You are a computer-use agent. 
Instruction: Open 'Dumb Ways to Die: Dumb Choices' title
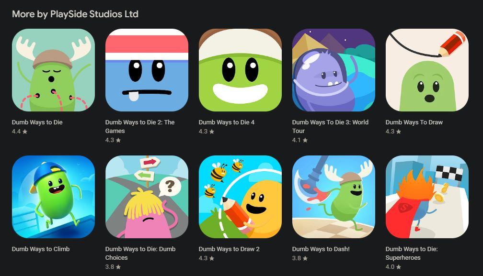140,253
